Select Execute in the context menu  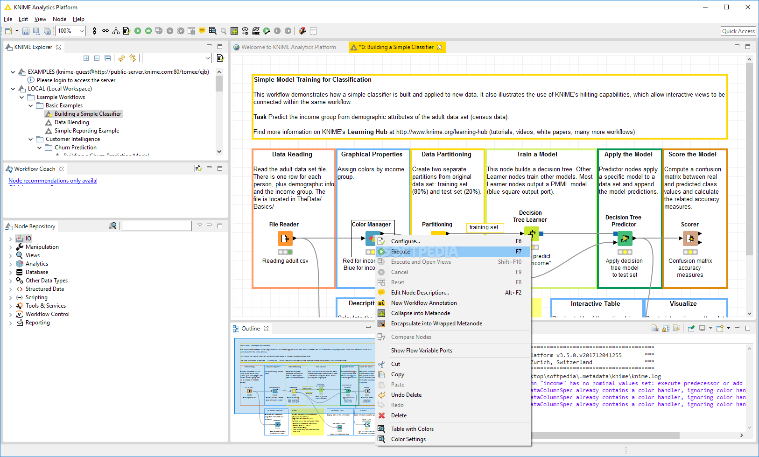[x=453, y=252]
